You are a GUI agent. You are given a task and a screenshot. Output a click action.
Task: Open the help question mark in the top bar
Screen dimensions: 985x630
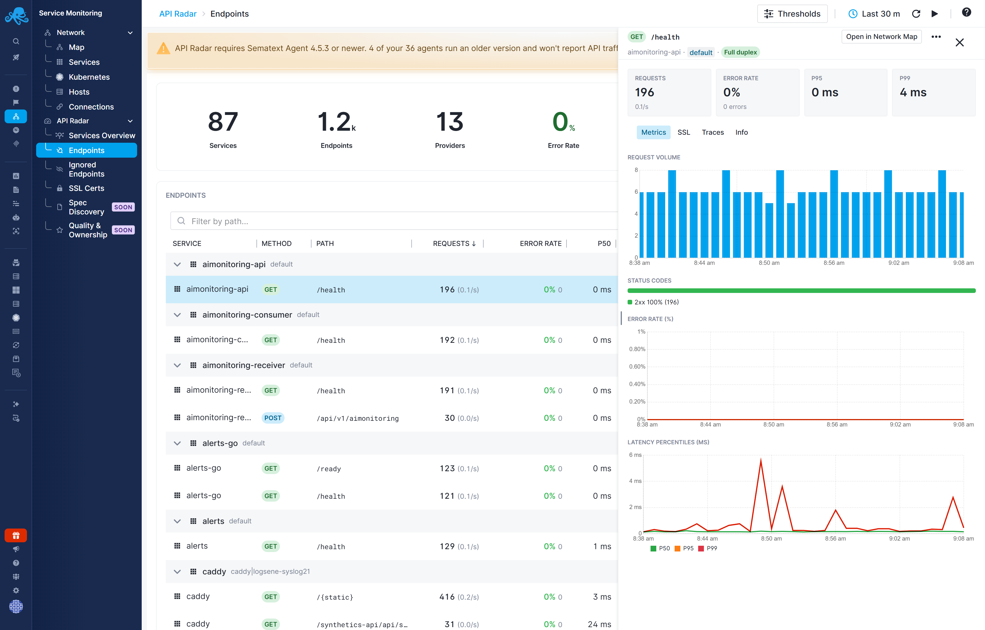pyautogui.click(x=966, y=12)
